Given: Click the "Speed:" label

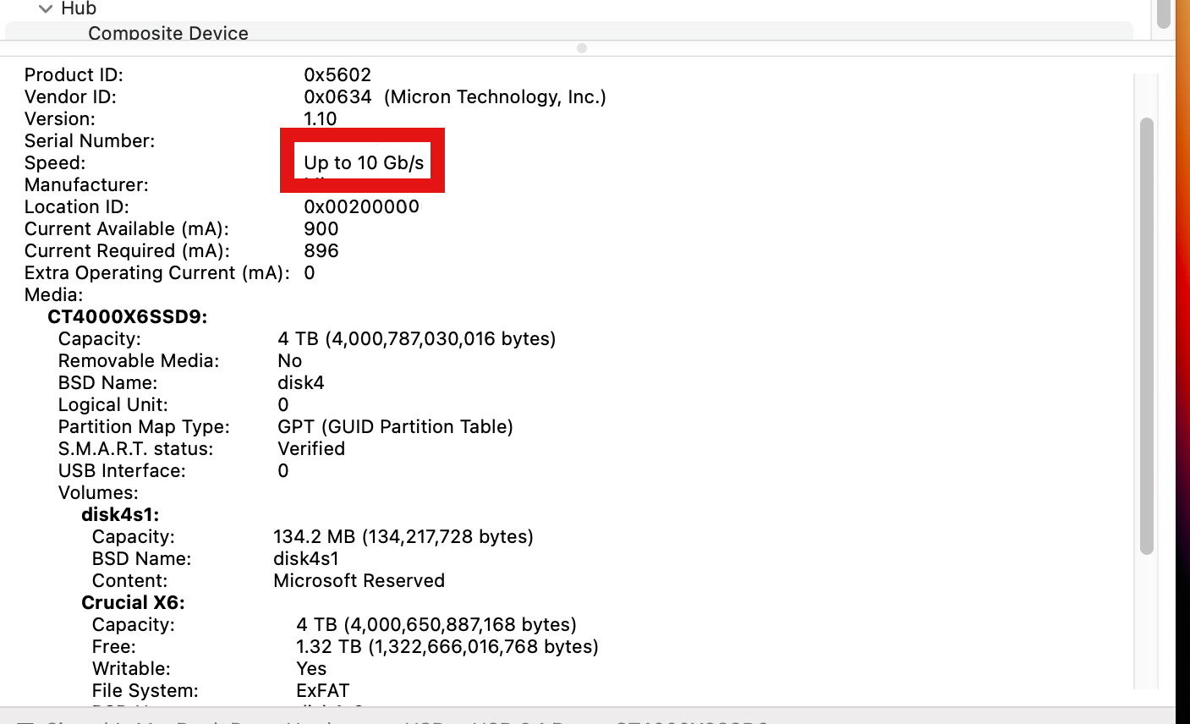Looking at the screenshot, I should pyautogui.click(x=55, y=163).
